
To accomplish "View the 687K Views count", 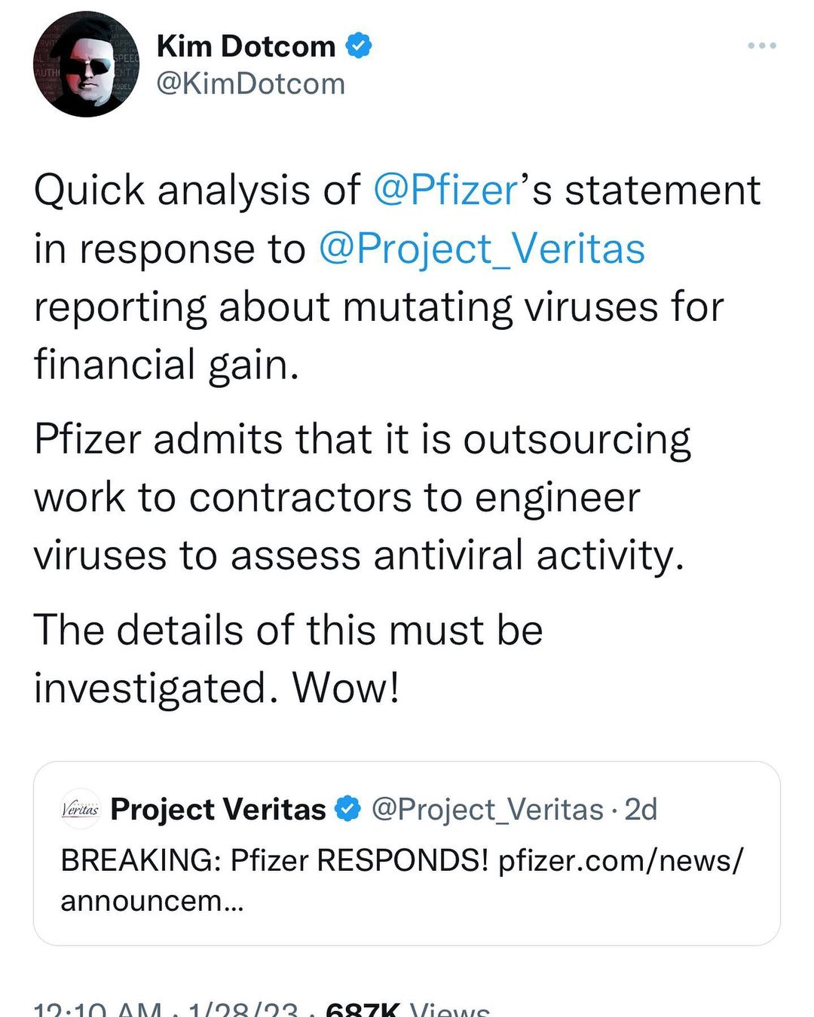I will pyautogui.click(x=407, y=1009).
